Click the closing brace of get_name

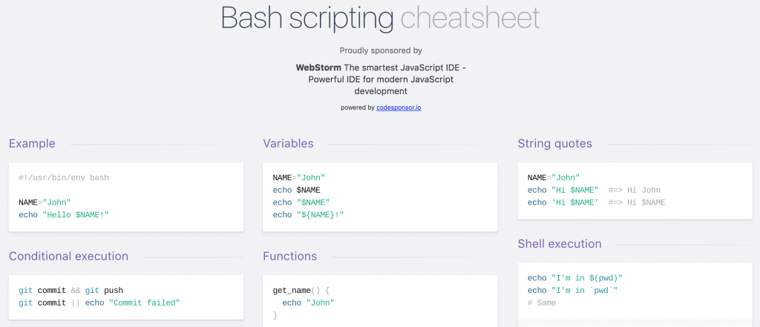(x=275, y=315)
